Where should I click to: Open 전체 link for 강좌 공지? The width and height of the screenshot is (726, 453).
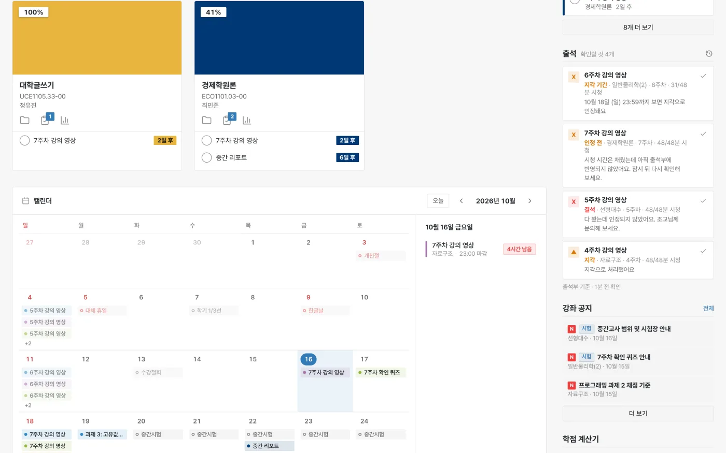[708, 308]
